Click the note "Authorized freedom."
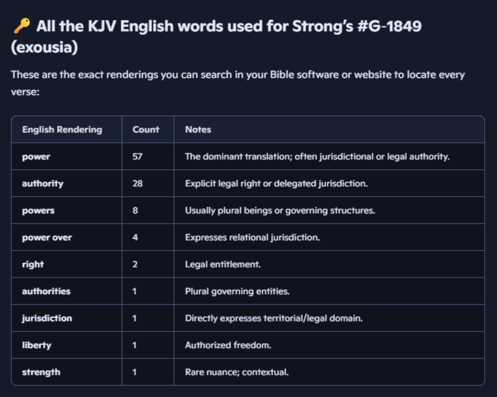Screen dimensions: 497x397 coord(228,345)
